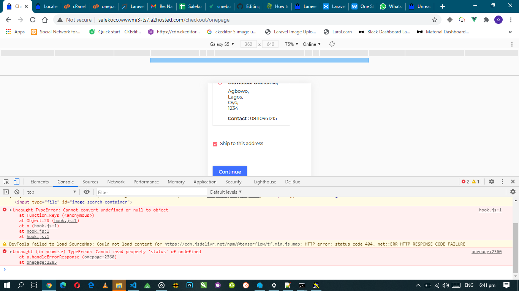519x291 pixels.
Task: Click the browser reload button
Action: pyautogui.click(x=33, y=20)
